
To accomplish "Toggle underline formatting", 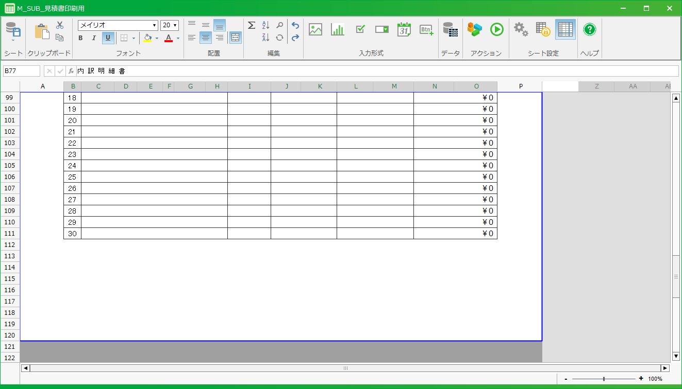I will (x=108, y=38).
